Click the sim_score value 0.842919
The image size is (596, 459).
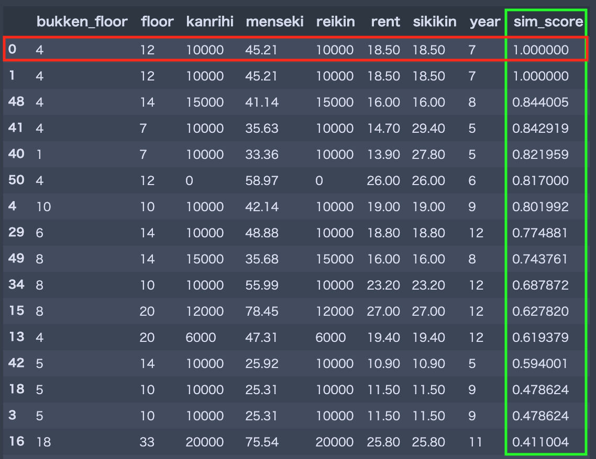[x=540, y=128]
